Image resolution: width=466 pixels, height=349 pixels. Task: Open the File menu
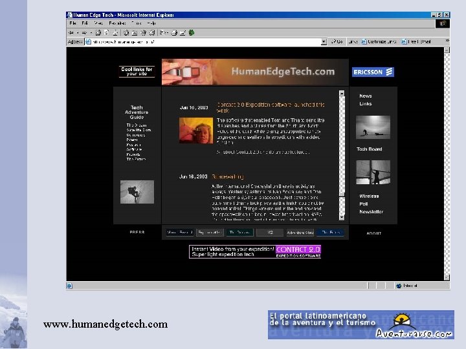pyautogui.click(x=72, y=23)
